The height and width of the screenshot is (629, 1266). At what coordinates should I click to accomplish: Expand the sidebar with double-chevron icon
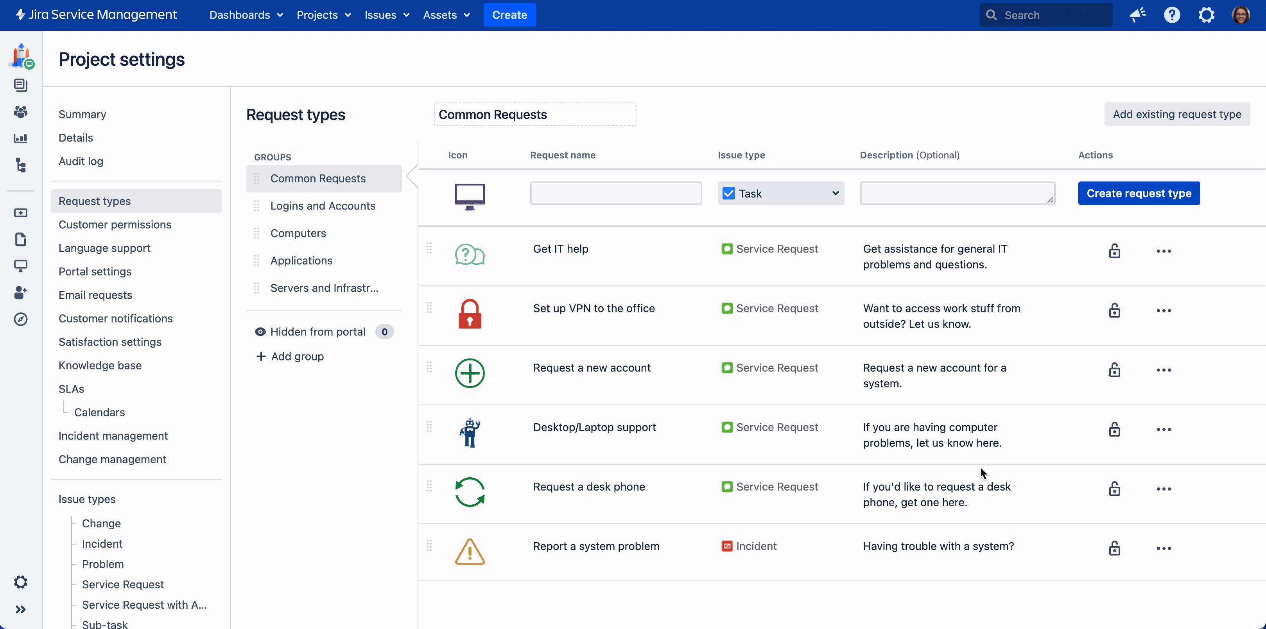[x=21, y=609]
